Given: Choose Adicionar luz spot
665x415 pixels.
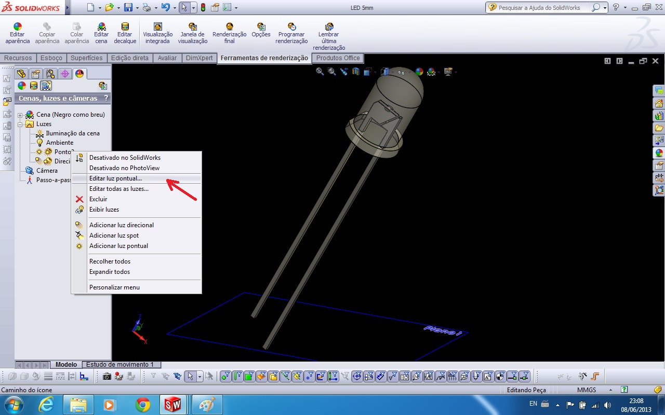Looking at the screenshot, I should pyautogui.click(x=114, y=236).
